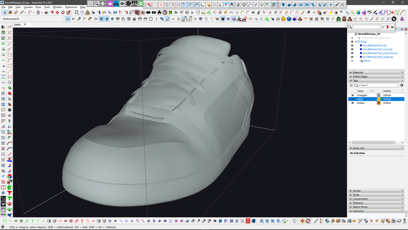Click the yellow color swatch of Hipoly tag

click(x=378, y=99)
